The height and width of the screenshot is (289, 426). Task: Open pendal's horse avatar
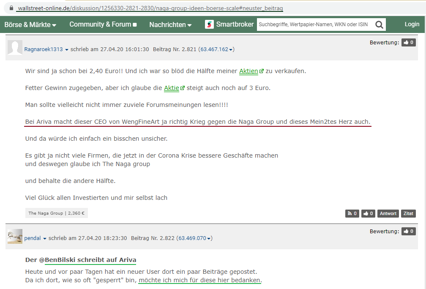point(15,236)
